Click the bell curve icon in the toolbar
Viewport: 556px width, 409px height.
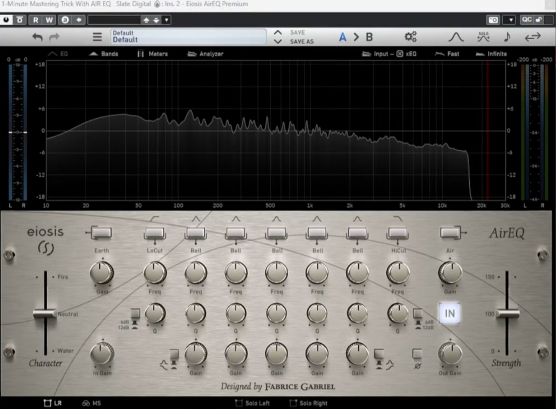tap(456, 37)
